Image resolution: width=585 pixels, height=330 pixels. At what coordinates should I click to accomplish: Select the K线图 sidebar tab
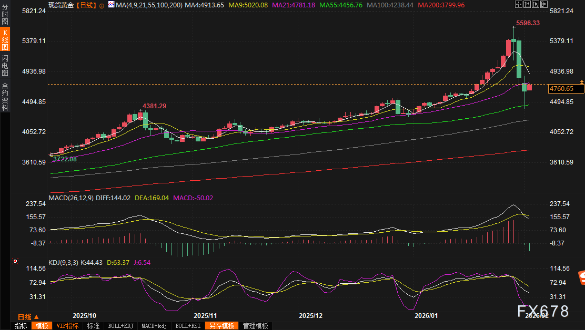(x=5, y=39)
